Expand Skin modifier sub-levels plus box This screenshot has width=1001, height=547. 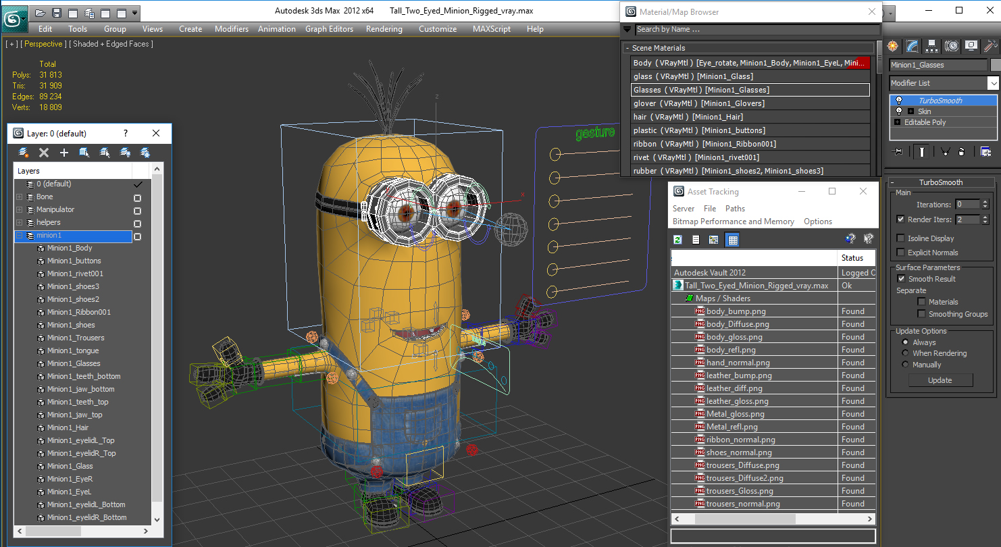910,111
